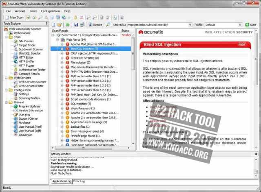Open the Actions menu

(x=20, y=11)
